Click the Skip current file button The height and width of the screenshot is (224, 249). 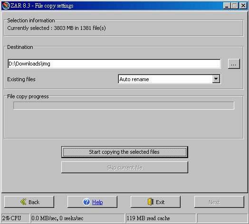coord(124,168)
